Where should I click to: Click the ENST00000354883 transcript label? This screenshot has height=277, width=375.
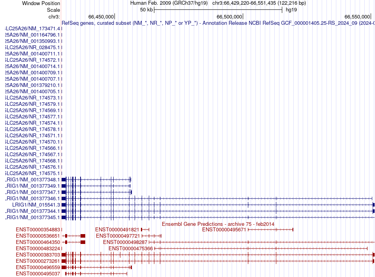38,229
